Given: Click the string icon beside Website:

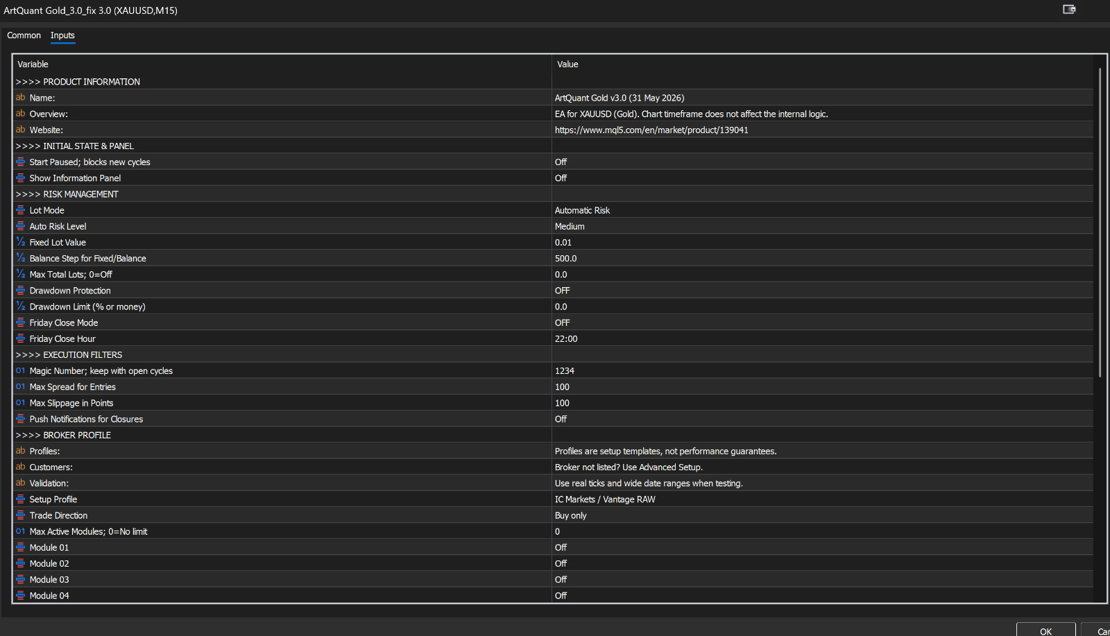Looking at the screenshot, I should (20, 130).
